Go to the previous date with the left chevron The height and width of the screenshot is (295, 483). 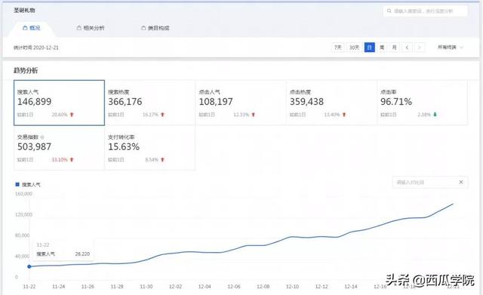pos(407,48)
